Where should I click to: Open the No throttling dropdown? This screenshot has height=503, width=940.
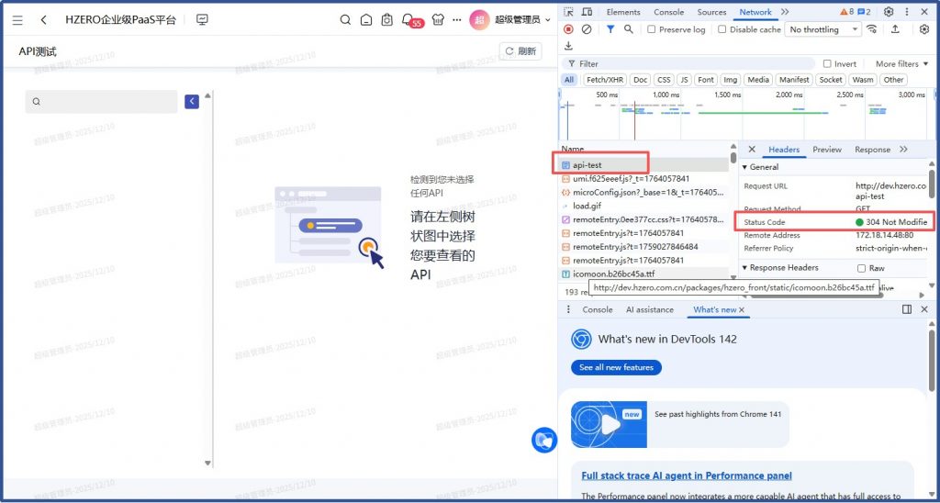822,29
